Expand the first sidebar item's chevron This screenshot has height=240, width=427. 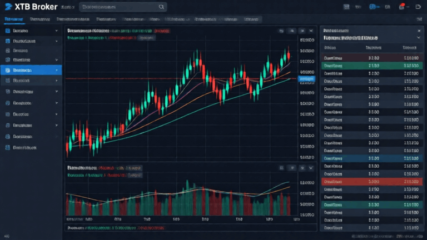[x=56, y=31]
